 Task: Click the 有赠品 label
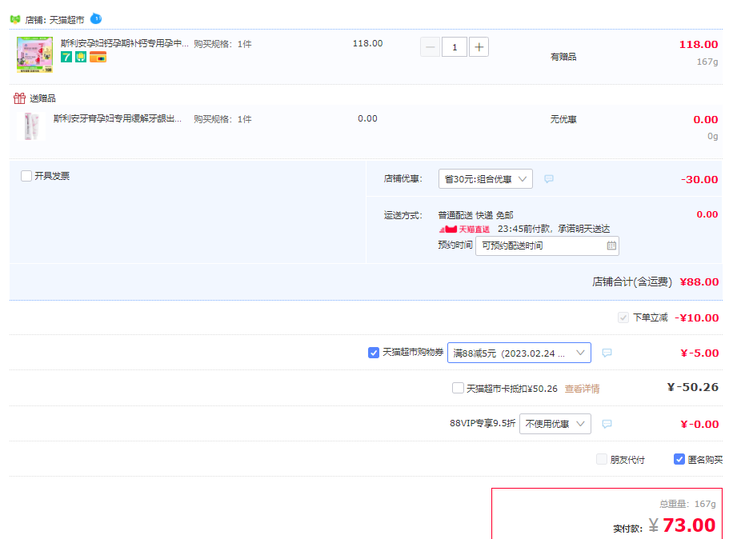point(563,57)
